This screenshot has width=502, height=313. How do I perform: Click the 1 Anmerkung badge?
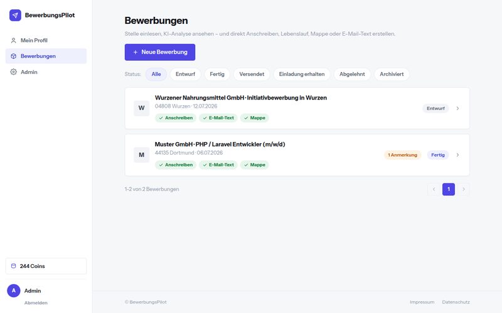402,155
